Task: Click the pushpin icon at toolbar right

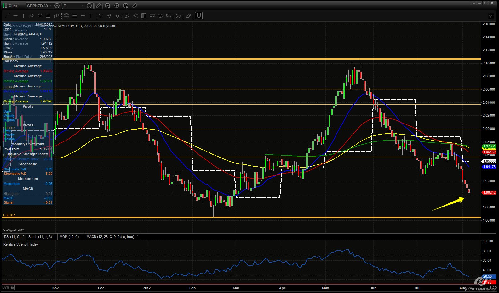Action: tap(491, 16)
